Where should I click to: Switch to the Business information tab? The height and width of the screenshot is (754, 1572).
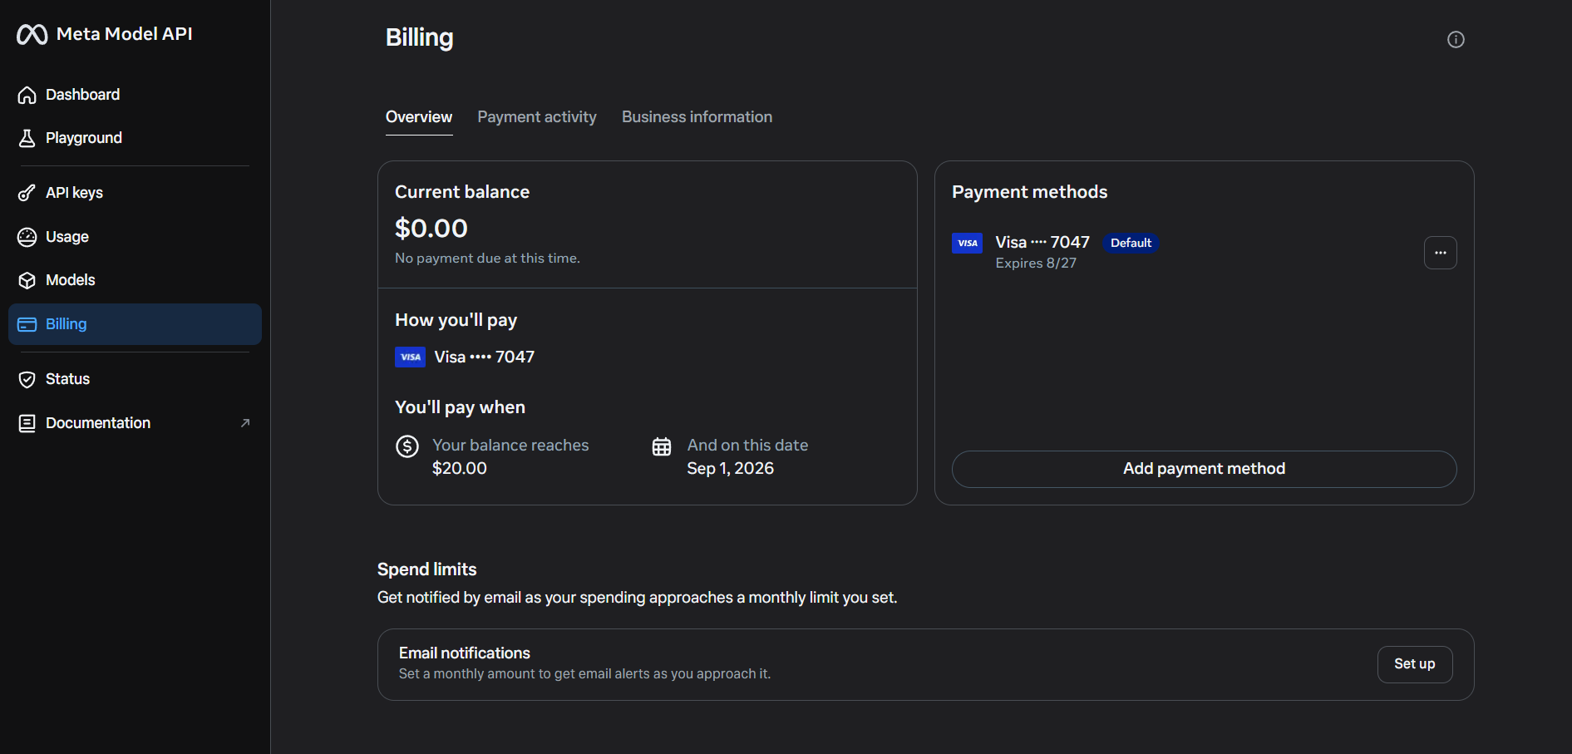tap(697, 117)
